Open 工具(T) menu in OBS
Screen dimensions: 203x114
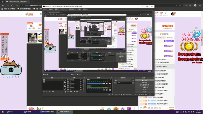pos(79,9)
